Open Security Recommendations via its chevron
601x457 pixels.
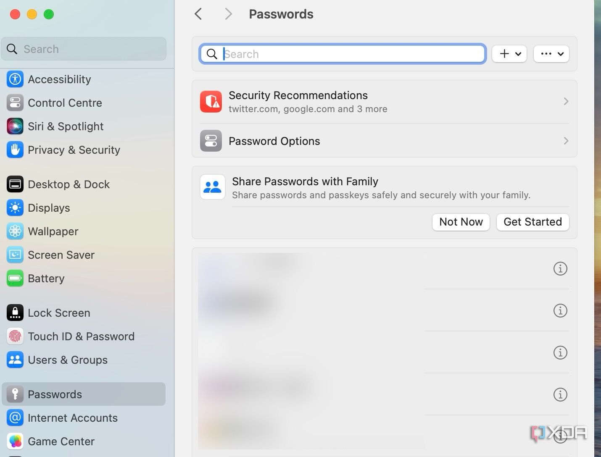[x=566, y=101]
